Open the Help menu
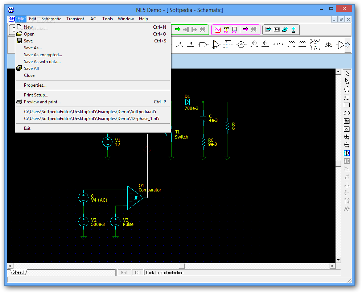362x293 pixels. tap(143, 19)
